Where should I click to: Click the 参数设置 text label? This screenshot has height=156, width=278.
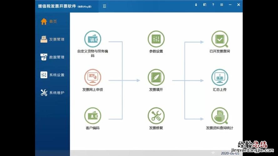[x=156, y=51]
